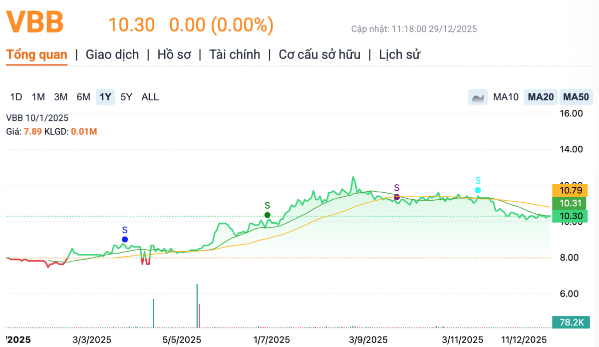Show the 5Y price history
Image resolution: width=599 pixels, height=347 pixels.
pyautogui.click(x=126, y=97)
